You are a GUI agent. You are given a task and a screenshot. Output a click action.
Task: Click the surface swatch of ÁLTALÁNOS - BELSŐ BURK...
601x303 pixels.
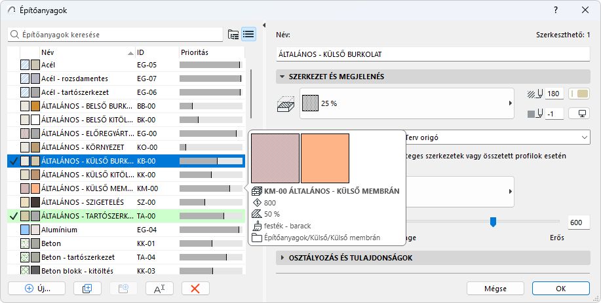click(x=35, y=106)
